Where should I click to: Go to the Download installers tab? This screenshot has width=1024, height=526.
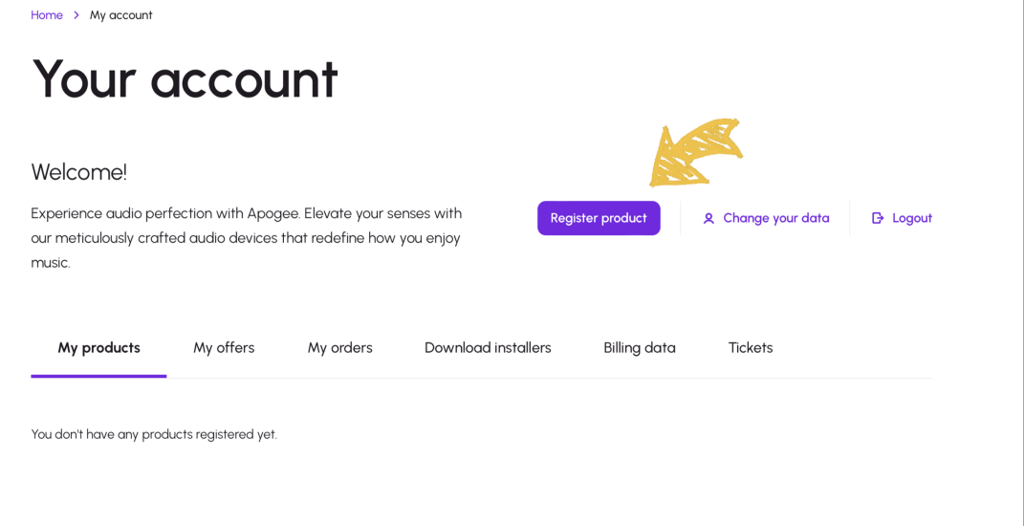488,348
